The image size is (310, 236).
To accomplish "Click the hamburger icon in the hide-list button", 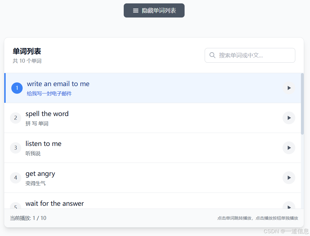I will coord(136,11).
